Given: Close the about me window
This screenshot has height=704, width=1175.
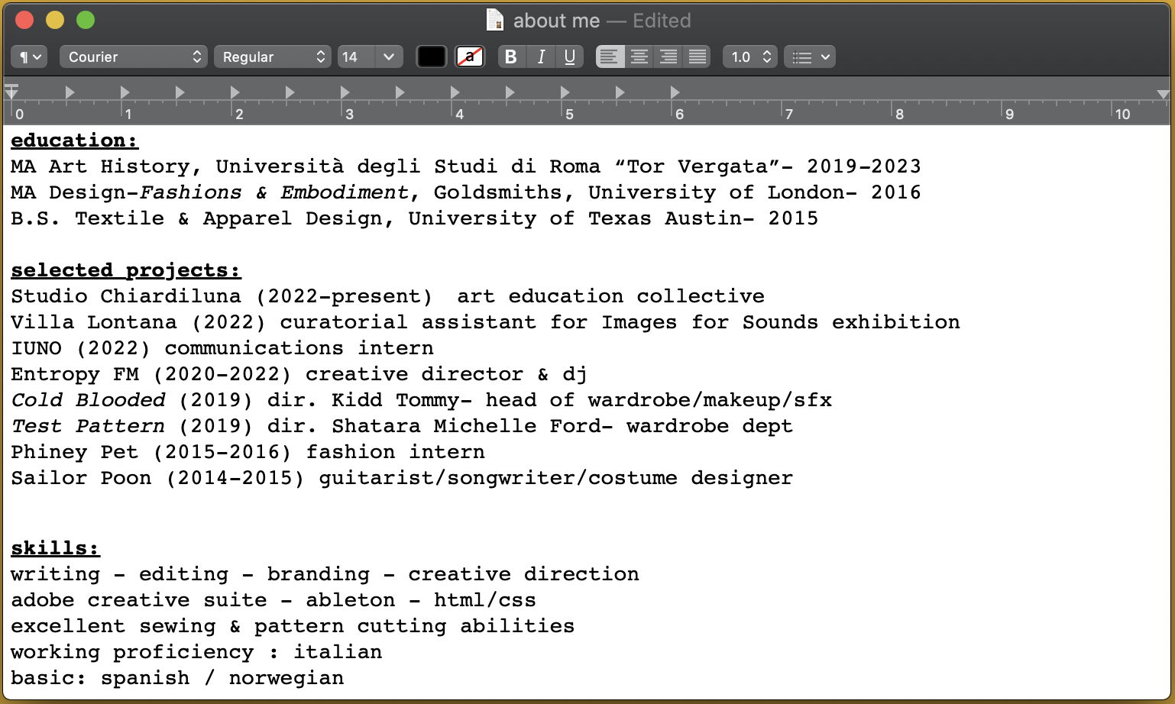Looking at the screenshot, I should (24, 20).
